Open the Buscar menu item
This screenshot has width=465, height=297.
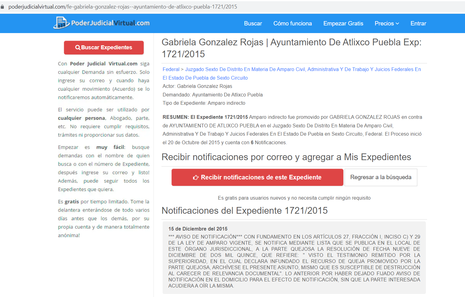point(253,24)
